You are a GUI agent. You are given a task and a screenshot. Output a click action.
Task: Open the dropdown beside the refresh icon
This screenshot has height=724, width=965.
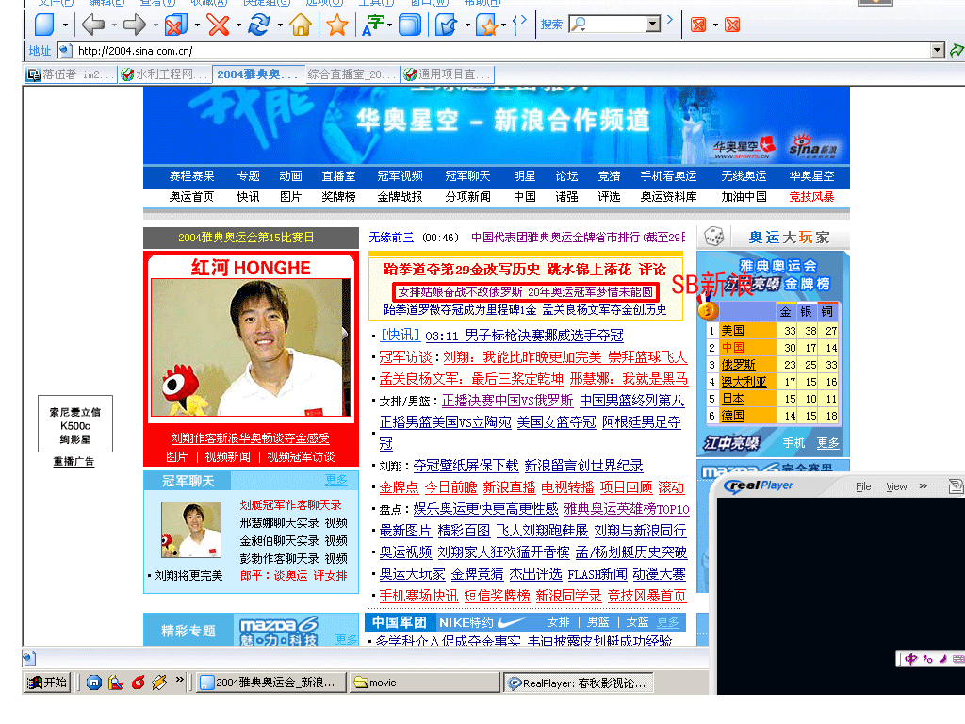280,25
